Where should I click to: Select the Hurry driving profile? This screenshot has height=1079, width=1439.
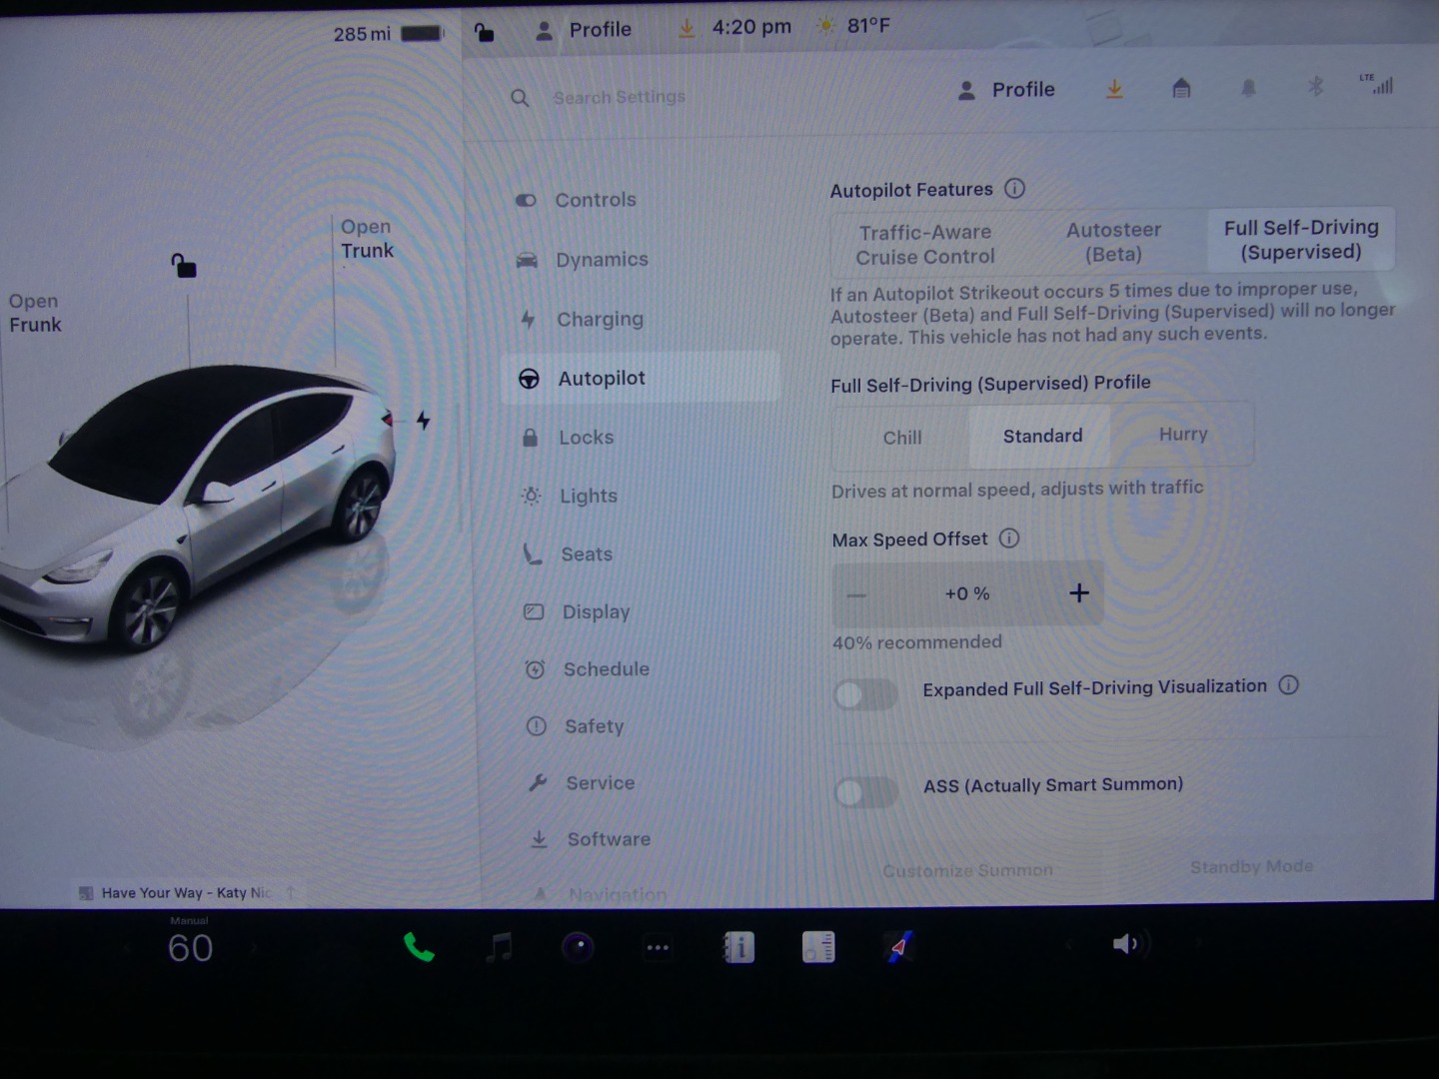(1182, 435)
